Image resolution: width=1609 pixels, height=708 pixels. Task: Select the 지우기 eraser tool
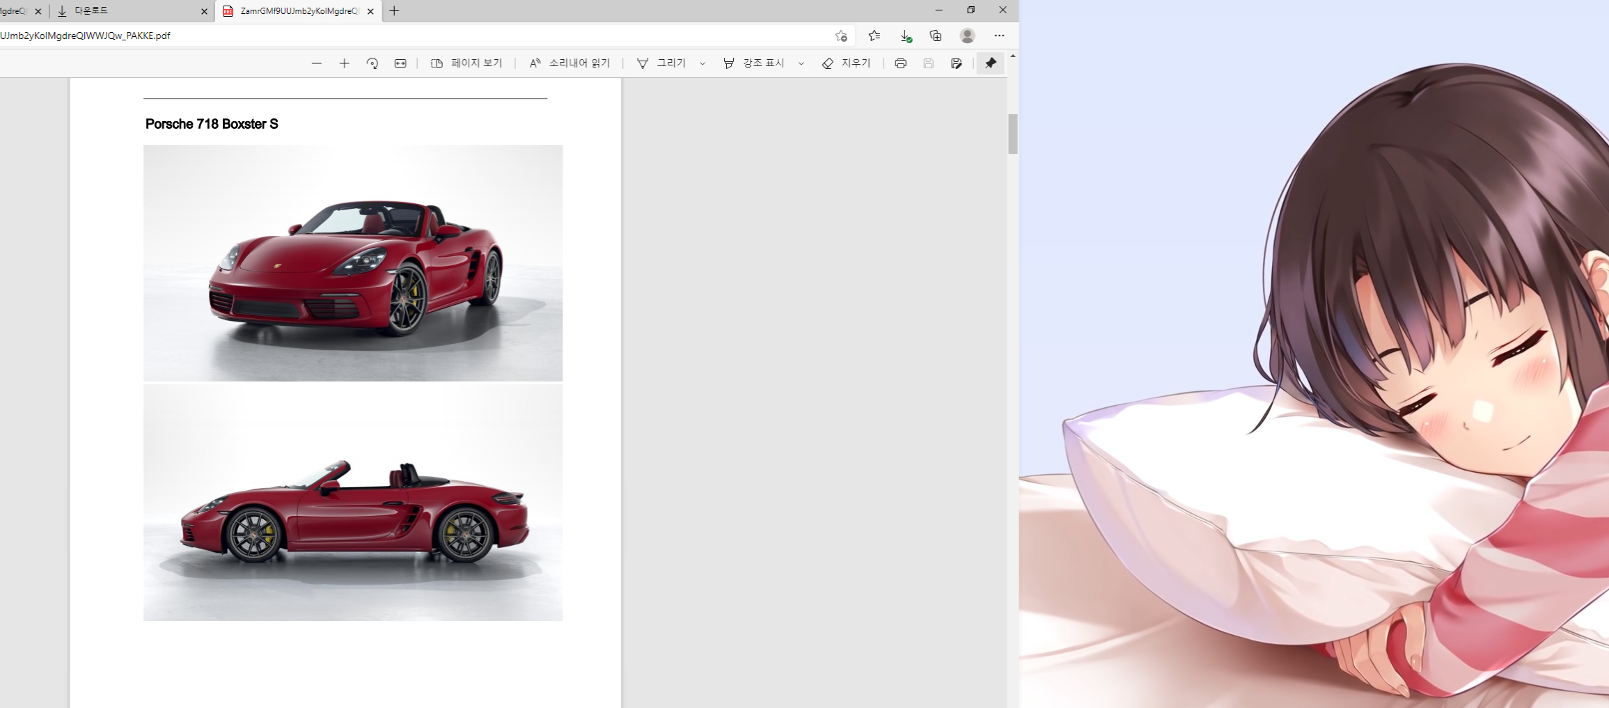[846, 63]
